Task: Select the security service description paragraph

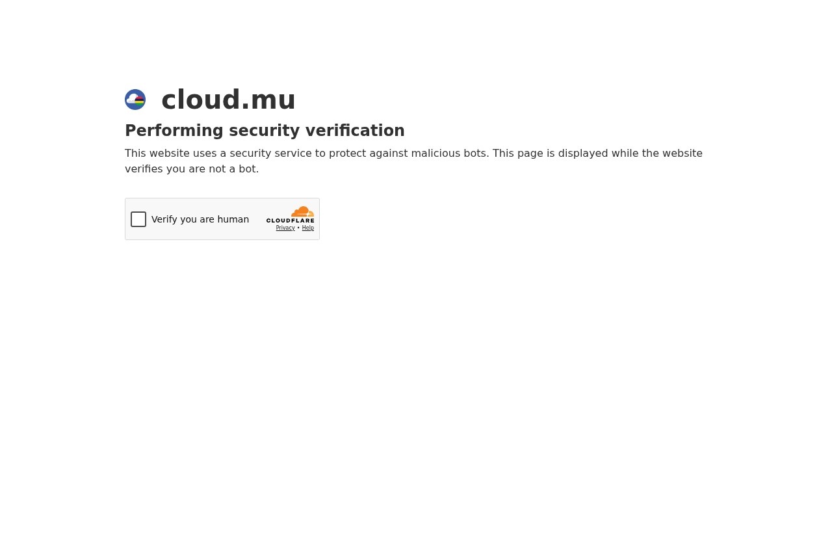Action: click(x=413, y=161)
